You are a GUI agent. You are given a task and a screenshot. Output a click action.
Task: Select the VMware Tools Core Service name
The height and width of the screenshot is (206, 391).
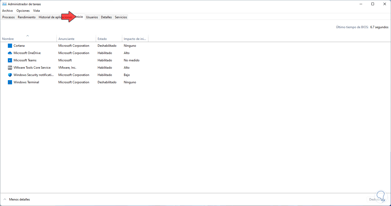[32, 68]
